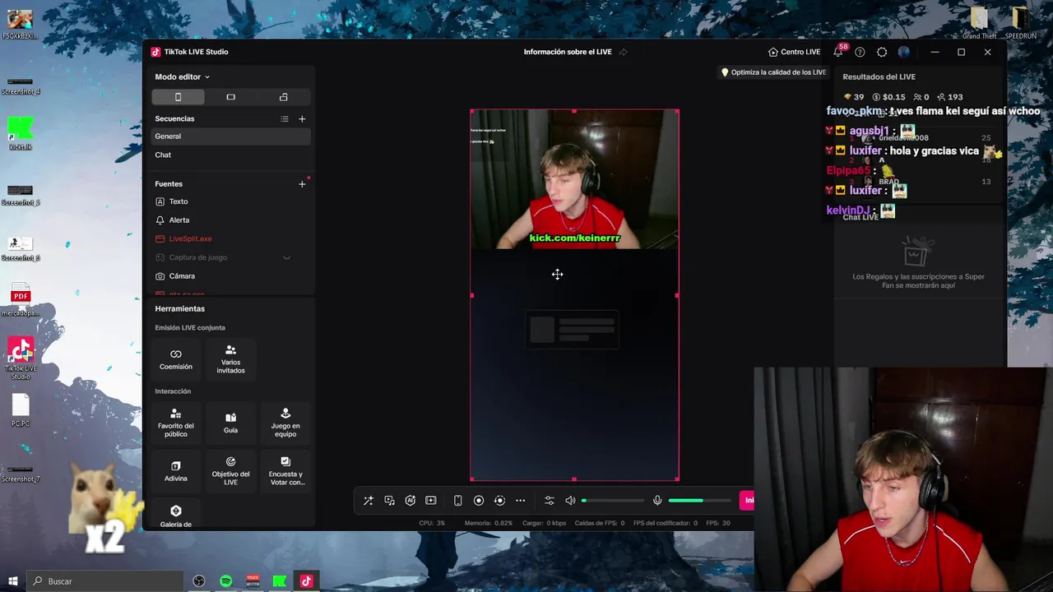Open Centro LIVE

(x=794, y=52)
